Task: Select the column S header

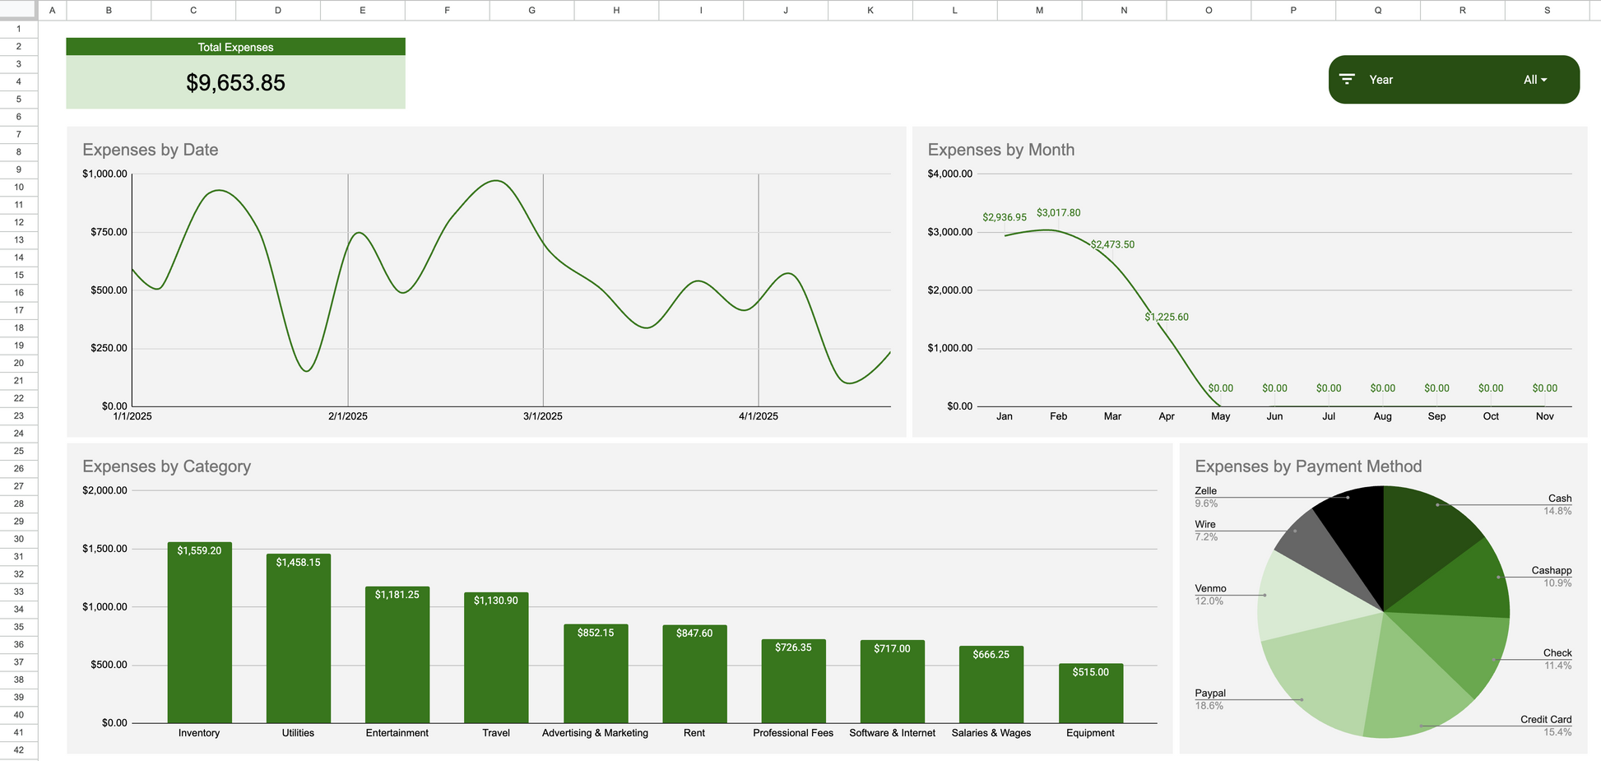Action: click(x=1547, y=10)
